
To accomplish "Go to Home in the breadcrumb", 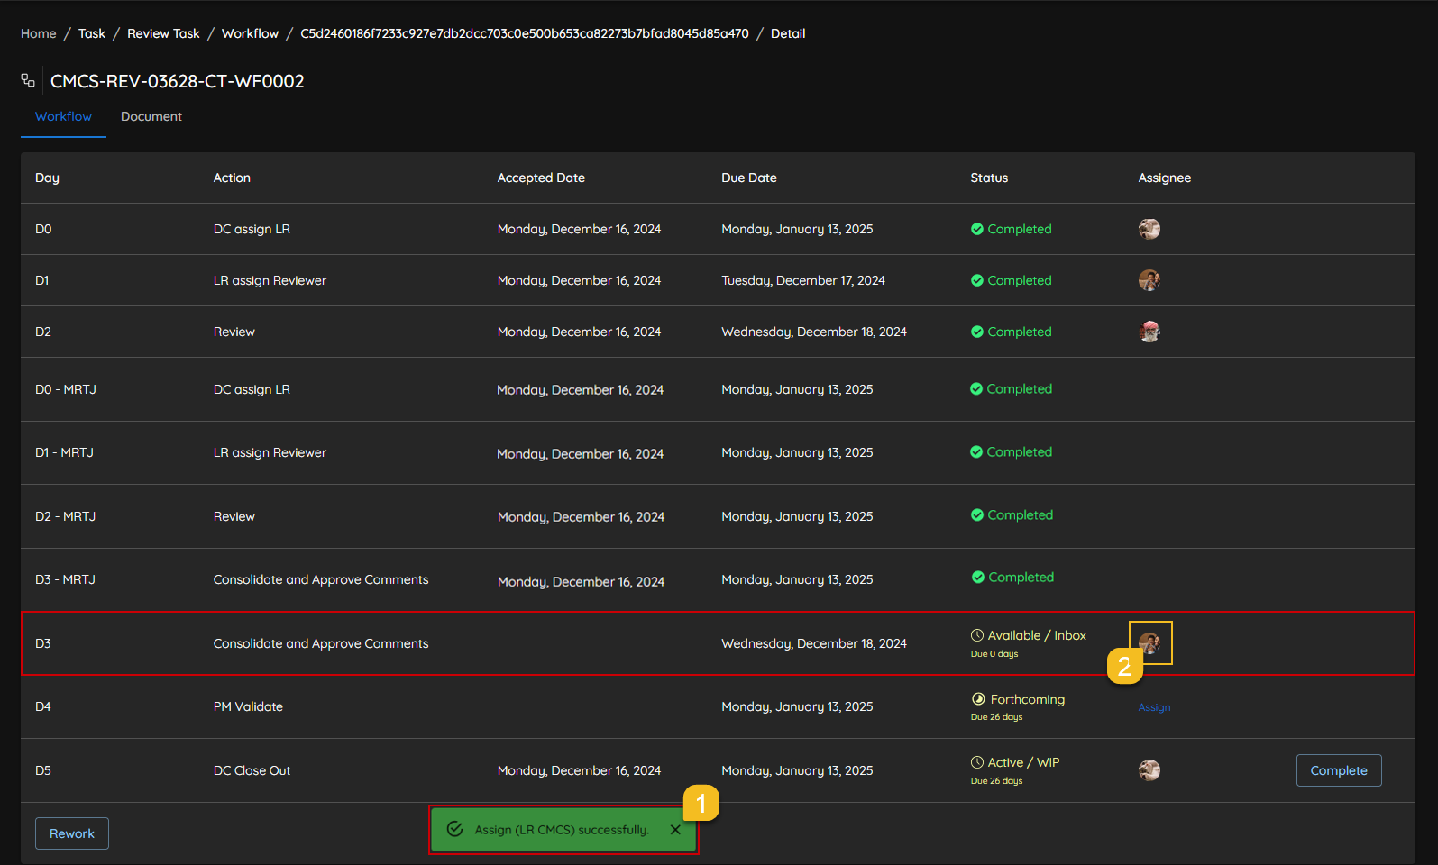I will [x=39, y=33].
